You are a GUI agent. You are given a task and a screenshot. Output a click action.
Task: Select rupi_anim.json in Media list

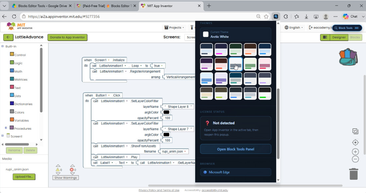click(17, 169)
